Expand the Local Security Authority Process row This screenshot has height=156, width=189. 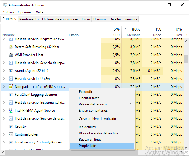4,142
